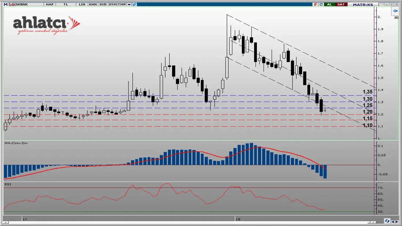Click the 1,10 support level label
Image resolution: width=402 pixels, height=226 pixels.
tap(367, 126)
